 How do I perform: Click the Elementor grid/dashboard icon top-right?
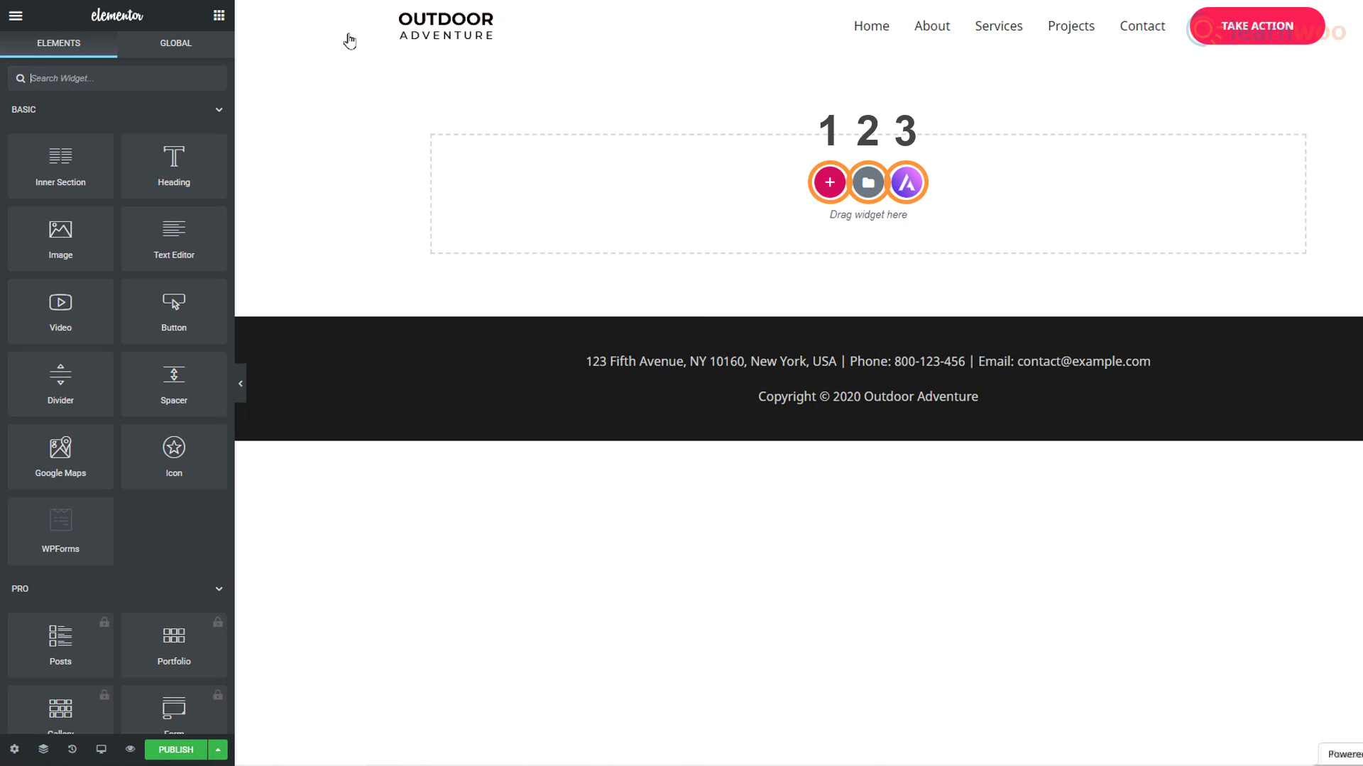point(219,15)
